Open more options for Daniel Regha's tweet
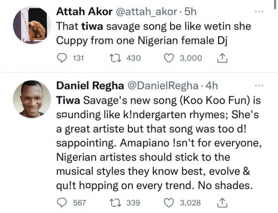Screen dimensions: 278x213 coord(259,85)
